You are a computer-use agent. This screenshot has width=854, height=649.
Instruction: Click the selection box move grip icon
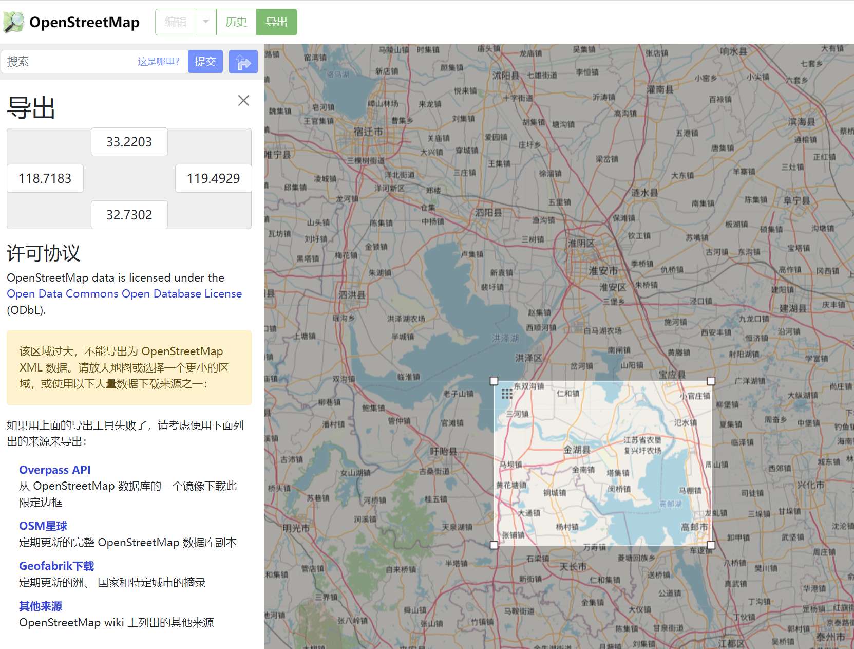tap(507, 394)
